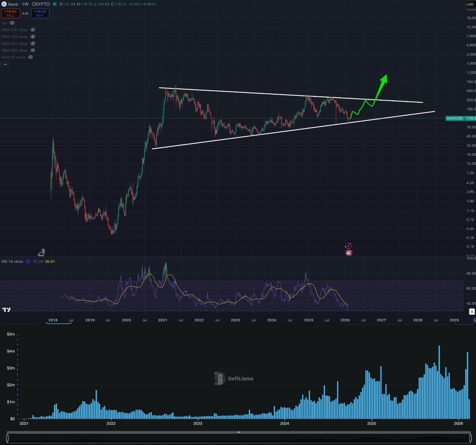Open the time axis settings gear
Image resolution: width=476 pixels, height=445 pixels.
pyautogui.click(x=475, y=320)
